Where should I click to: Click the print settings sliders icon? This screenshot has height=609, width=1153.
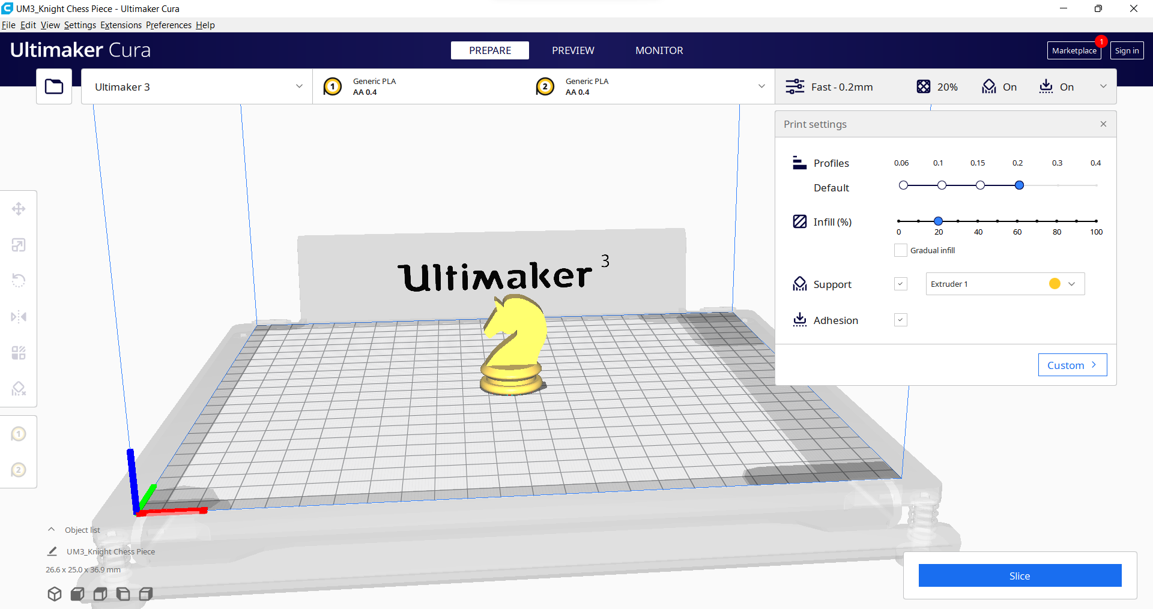(795, 86)
